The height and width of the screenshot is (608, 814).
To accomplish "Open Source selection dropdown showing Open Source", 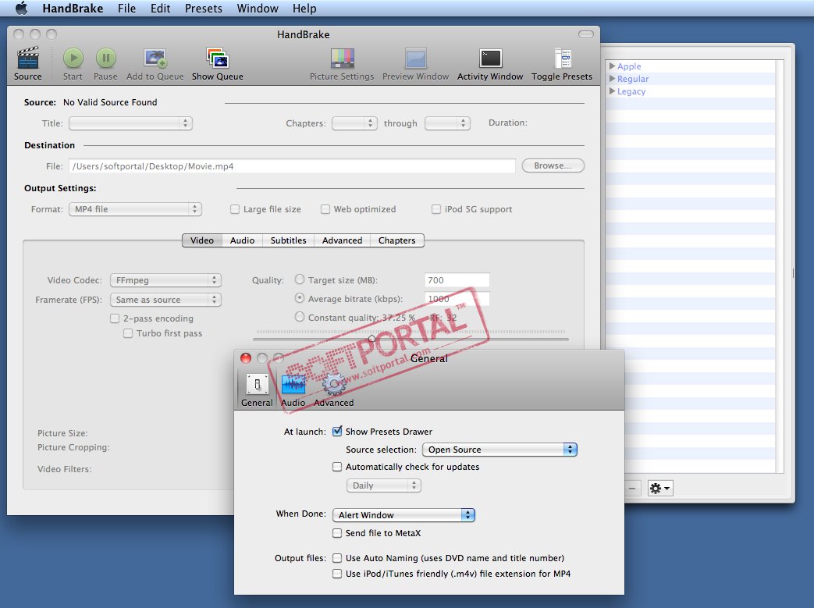I will click(500, 450).
